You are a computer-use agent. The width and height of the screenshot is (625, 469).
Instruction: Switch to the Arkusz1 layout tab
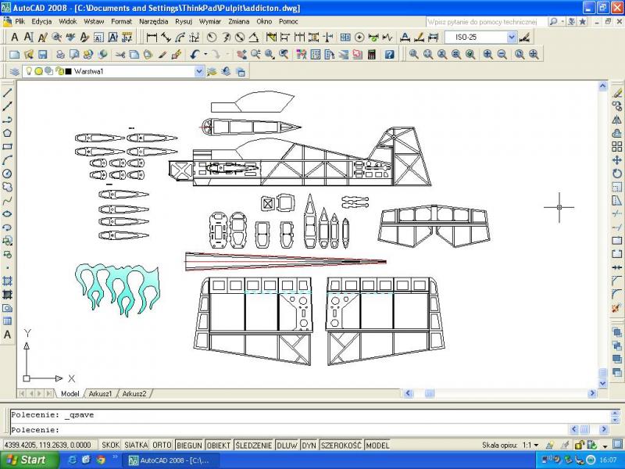(99, 393)
